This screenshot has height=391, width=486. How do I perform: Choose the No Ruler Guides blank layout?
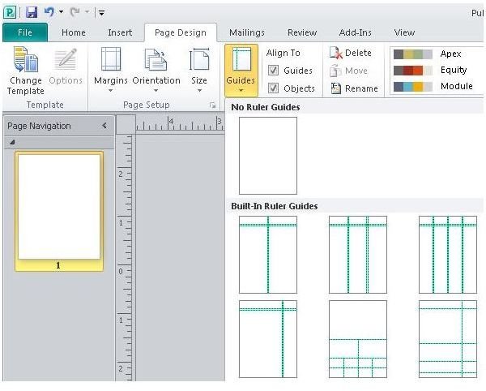point(268,156)
